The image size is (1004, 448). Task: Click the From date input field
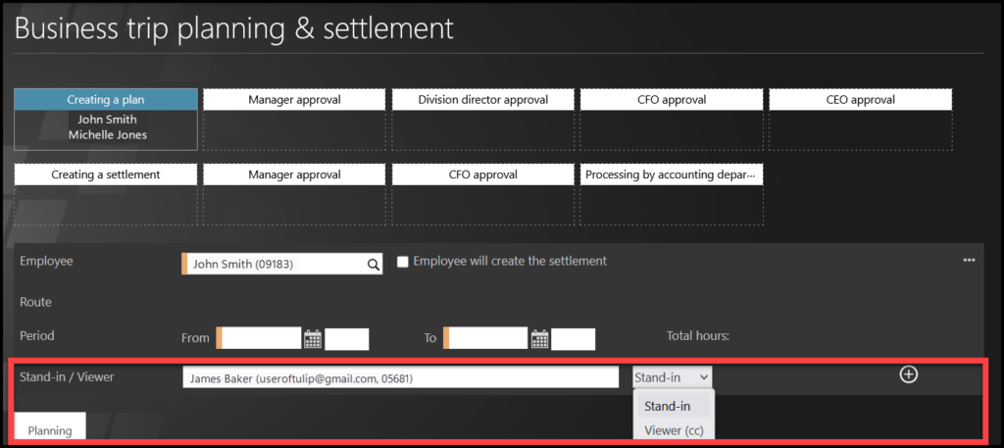tap(261, 338)
